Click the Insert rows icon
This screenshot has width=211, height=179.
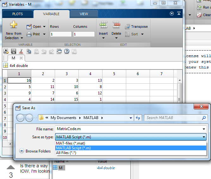(103, 25)
